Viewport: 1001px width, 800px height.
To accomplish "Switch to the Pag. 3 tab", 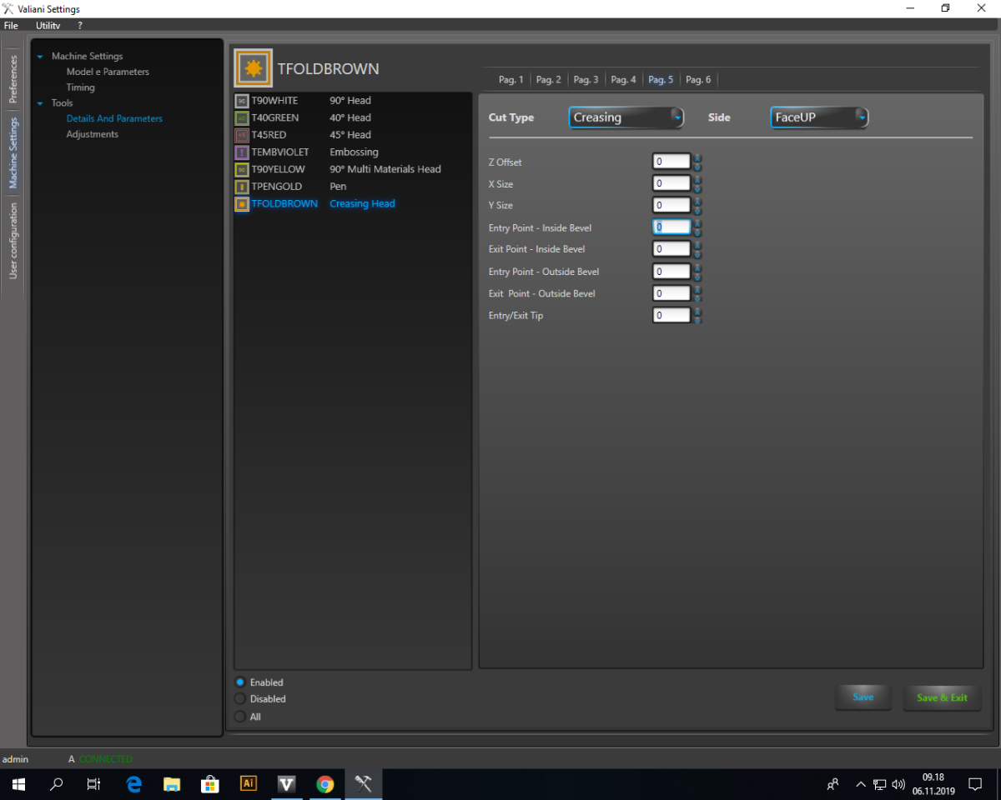I will point(586,80).
